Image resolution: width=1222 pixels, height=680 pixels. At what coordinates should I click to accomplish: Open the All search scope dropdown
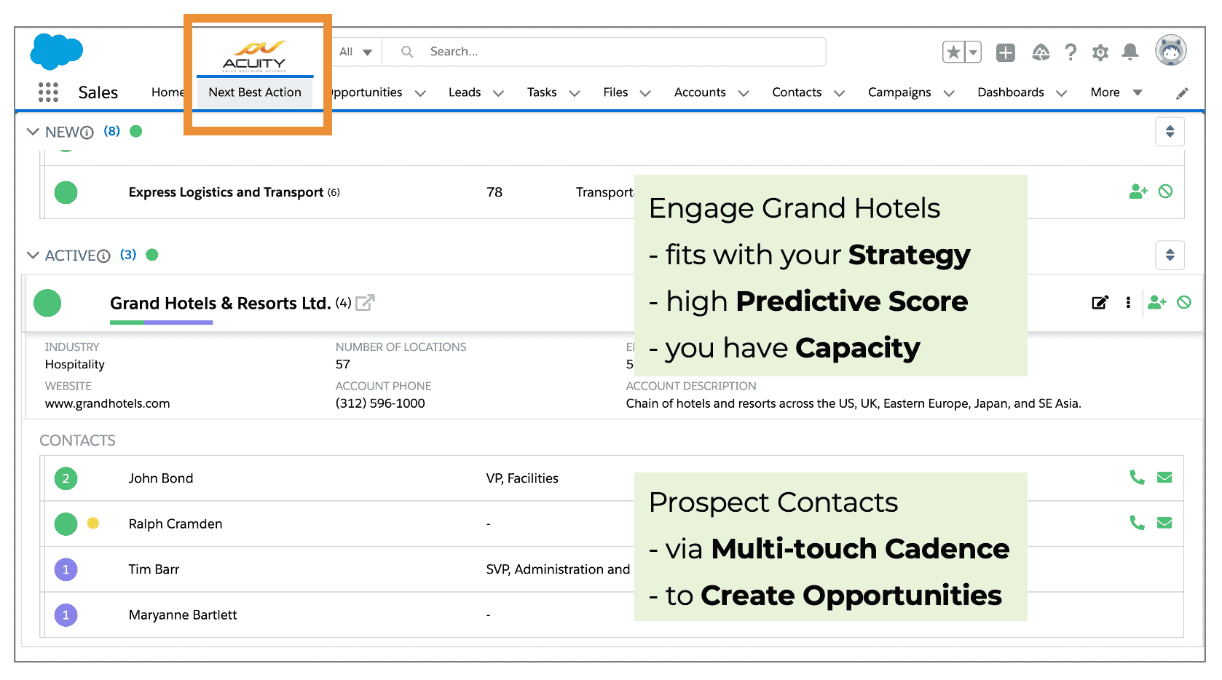coord(356,52)
